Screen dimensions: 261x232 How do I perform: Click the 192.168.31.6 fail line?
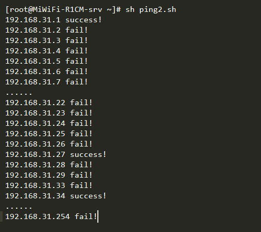coord(47,71)
